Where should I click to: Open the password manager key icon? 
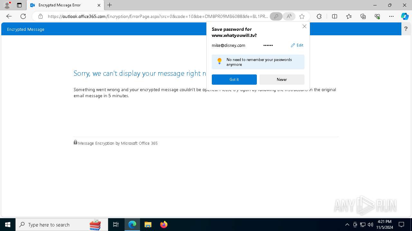[276, 16]
